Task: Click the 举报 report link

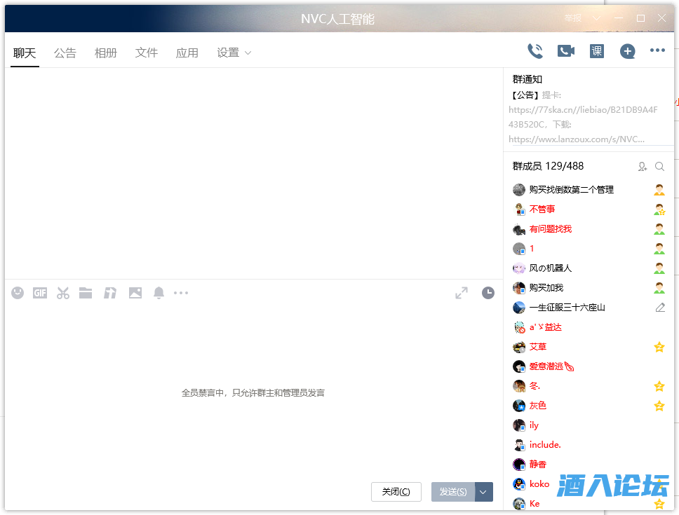Action: [x=573, y=18]
